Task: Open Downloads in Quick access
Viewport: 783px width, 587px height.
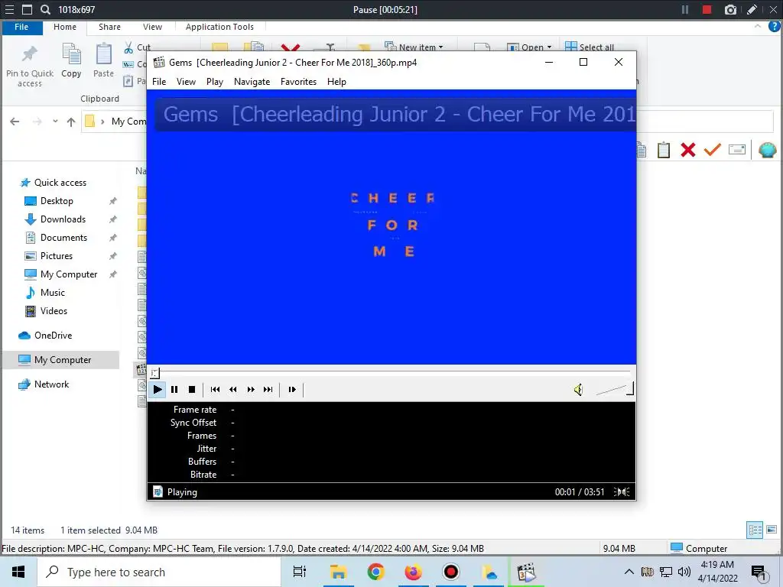Action: (63, 219)
